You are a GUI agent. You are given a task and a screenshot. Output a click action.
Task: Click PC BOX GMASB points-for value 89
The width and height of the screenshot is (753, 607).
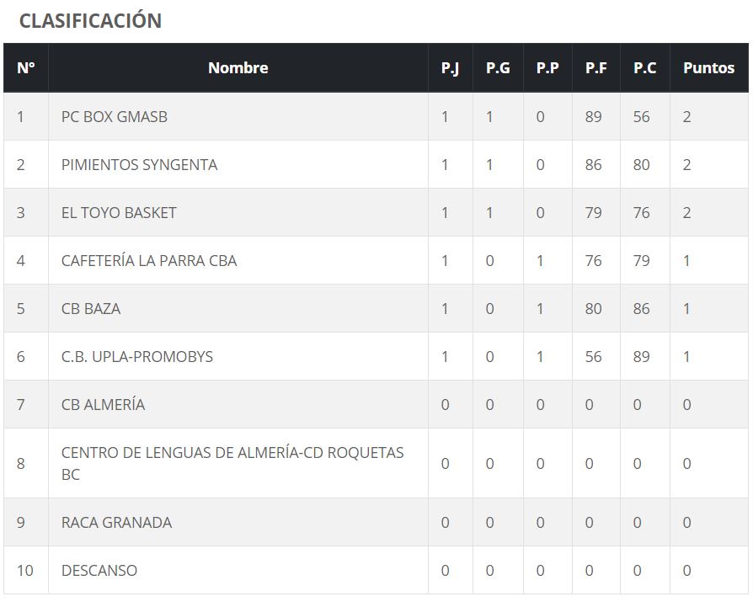[594, 117]
